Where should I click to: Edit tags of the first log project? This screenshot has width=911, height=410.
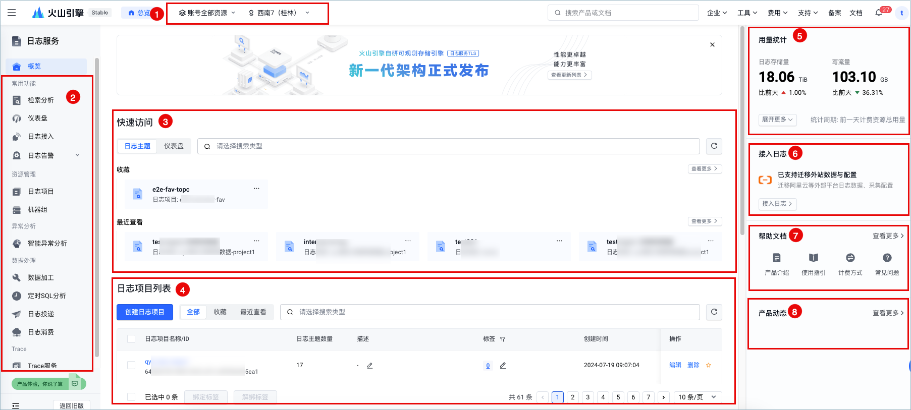(503, 366)
